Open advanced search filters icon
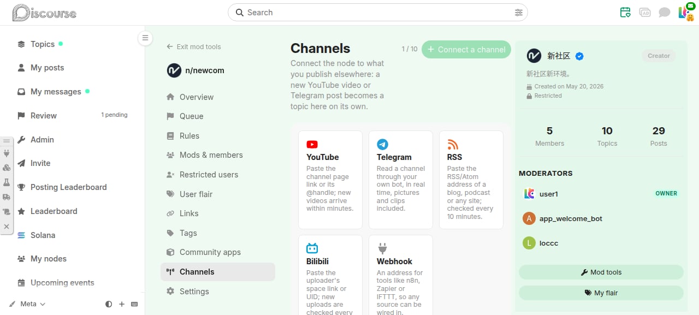 click(518, 13)
